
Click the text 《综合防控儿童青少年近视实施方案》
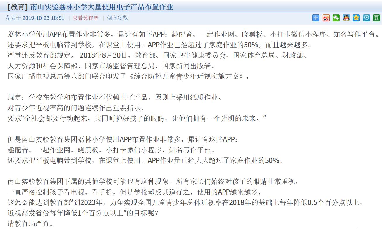click(187, 77)
